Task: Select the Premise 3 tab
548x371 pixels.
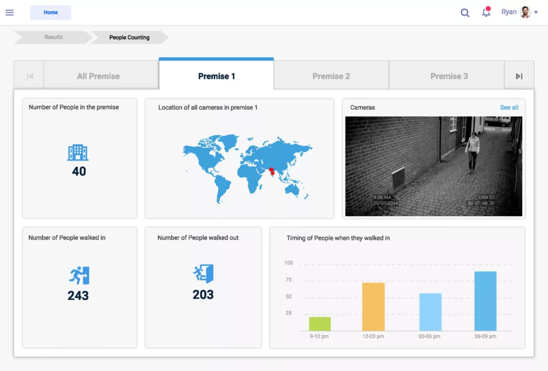Action: pyautogui.click(x=449, y=76)
